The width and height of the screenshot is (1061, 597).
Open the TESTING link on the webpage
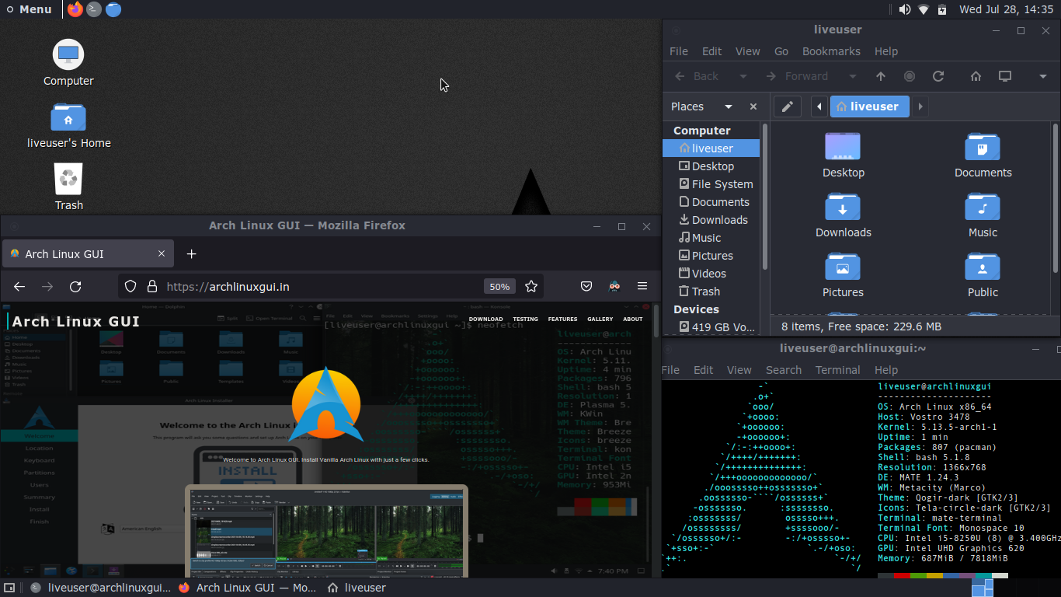pos(525,319)
